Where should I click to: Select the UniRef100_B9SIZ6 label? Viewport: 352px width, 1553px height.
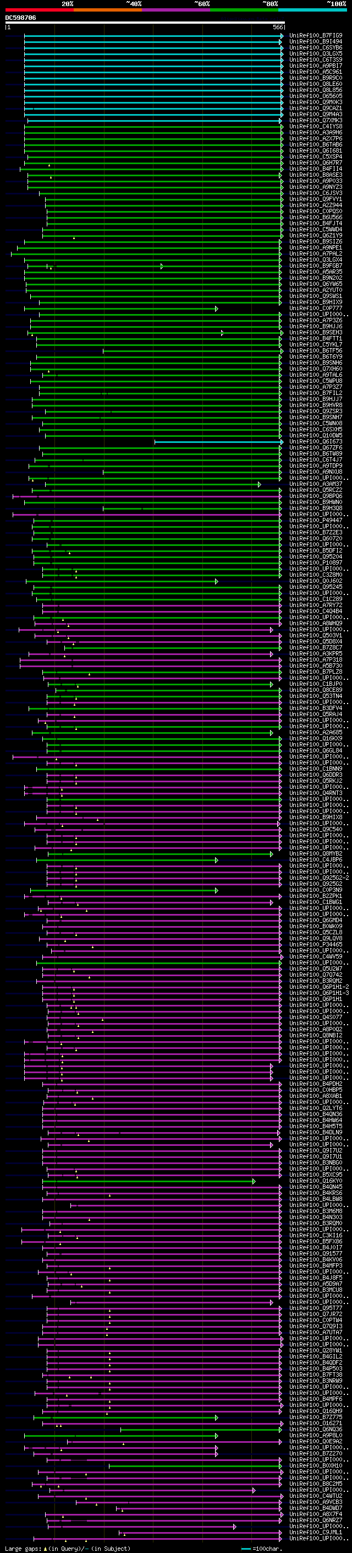[x=316, y=242]
